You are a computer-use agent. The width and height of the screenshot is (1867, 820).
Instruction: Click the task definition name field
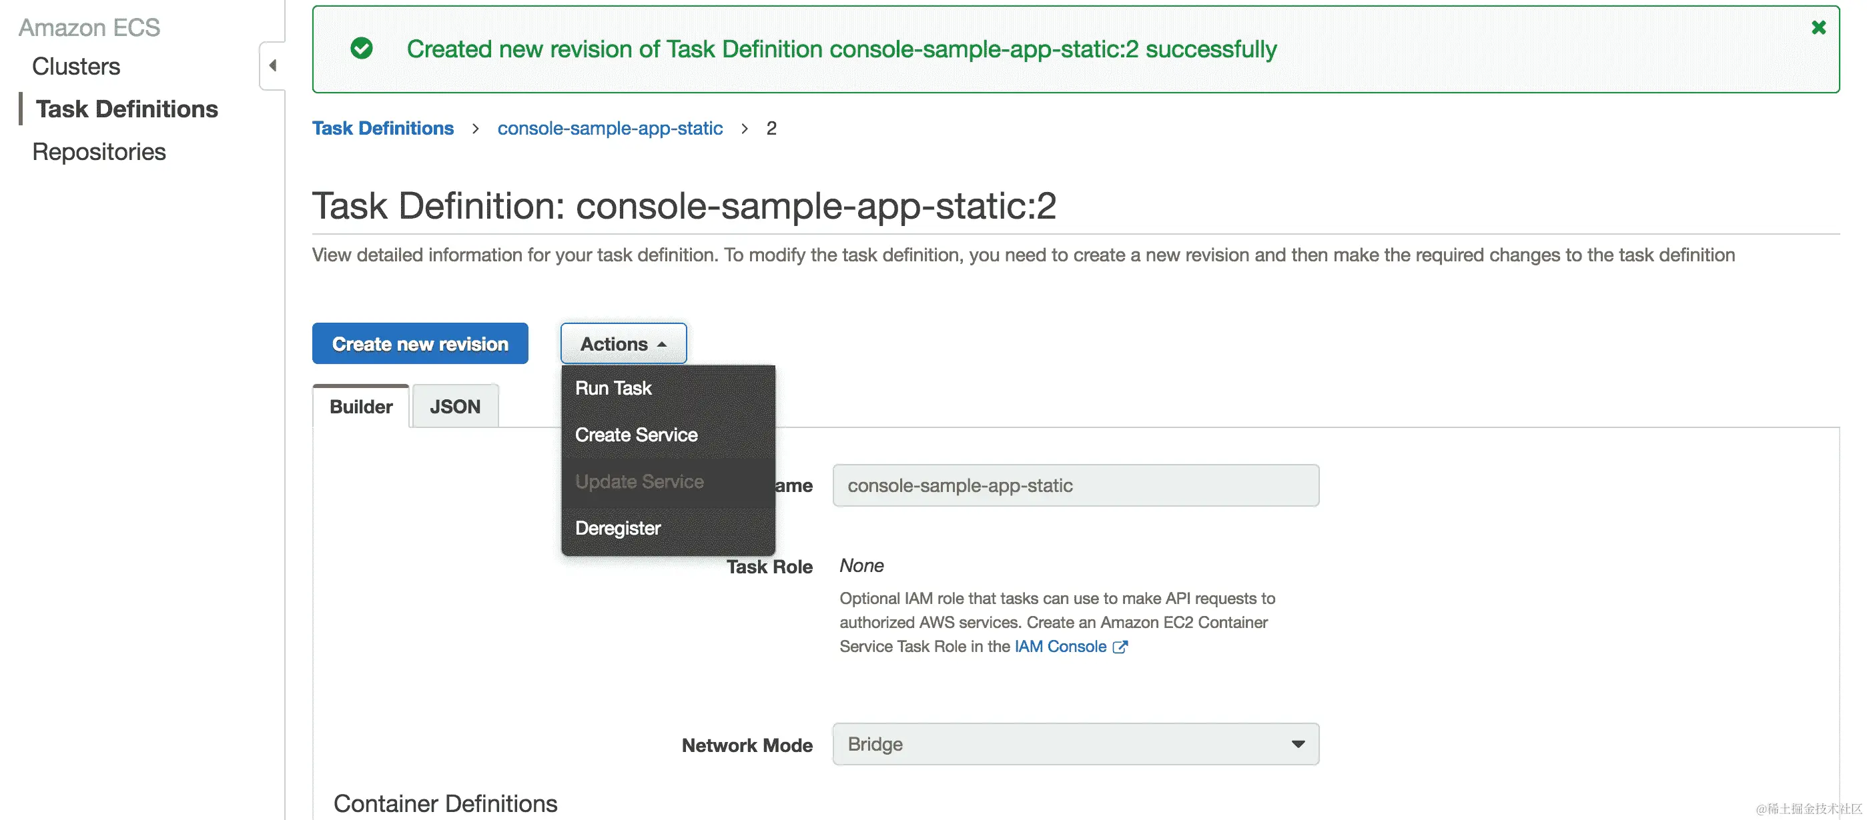(1075, 485)
